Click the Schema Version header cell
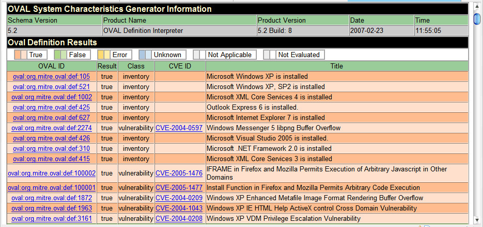483x227 pixels. pos(55,20)
